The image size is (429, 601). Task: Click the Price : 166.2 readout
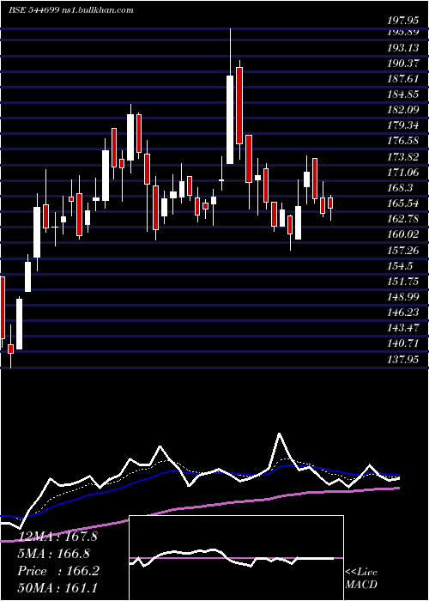click(58, 571)
